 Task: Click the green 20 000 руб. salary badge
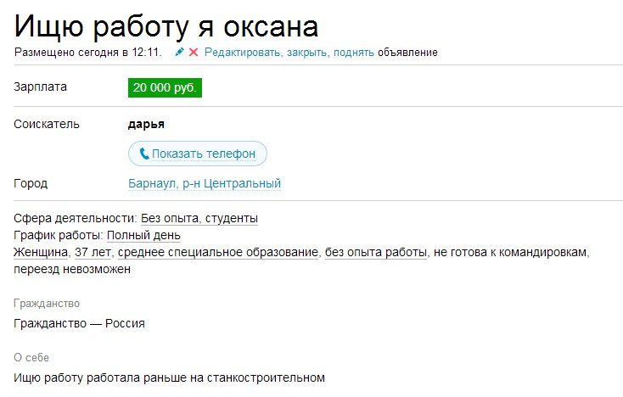pyautogui.click(x=166, y=87)
